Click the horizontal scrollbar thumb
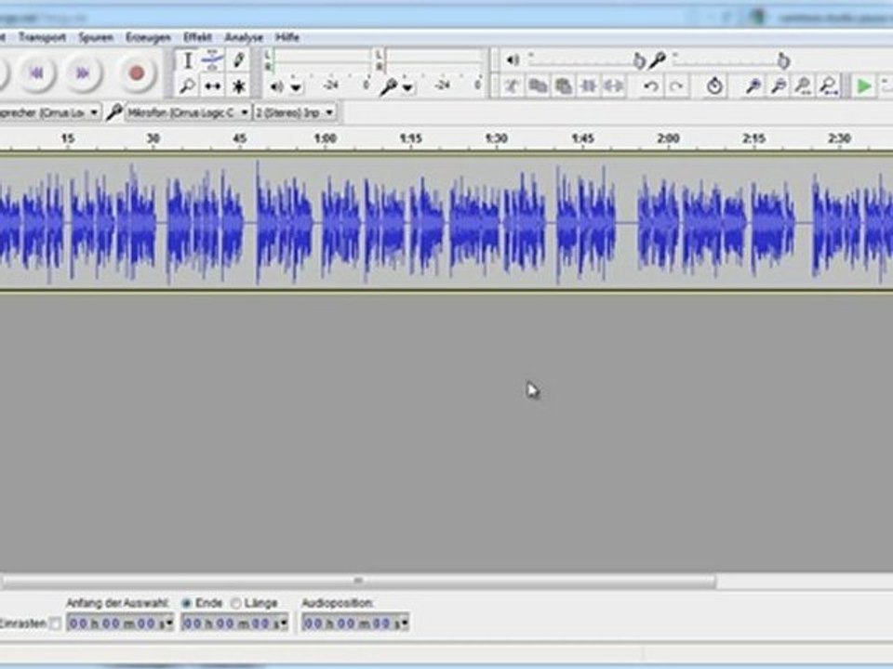 click(359, 581)
